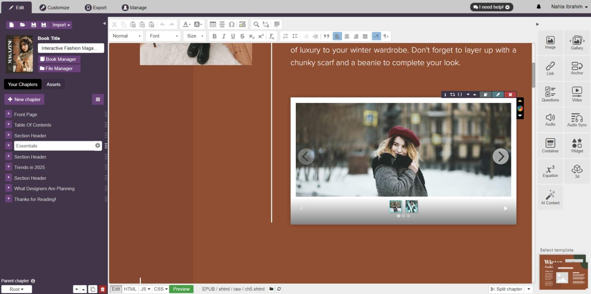Delete the chapter with the trash icon
Image resolution: width=591 pixels, height=294 pixels.
click(102, 289)
